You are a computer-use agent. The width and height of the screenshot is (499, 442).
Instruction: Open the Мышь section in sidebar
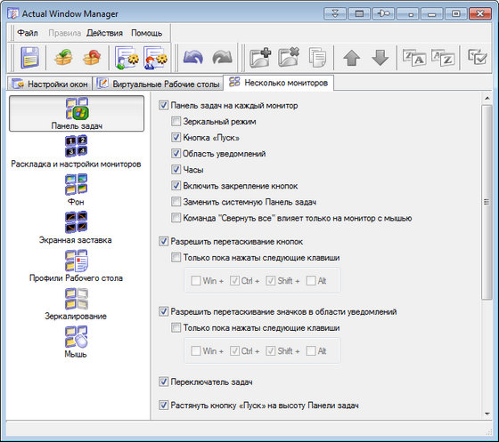coord(76,342)
